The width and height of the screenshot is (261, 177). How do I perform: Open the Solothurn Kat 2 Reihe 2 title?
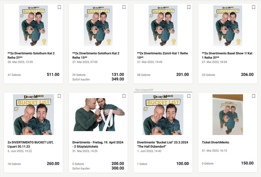point(31,55)
